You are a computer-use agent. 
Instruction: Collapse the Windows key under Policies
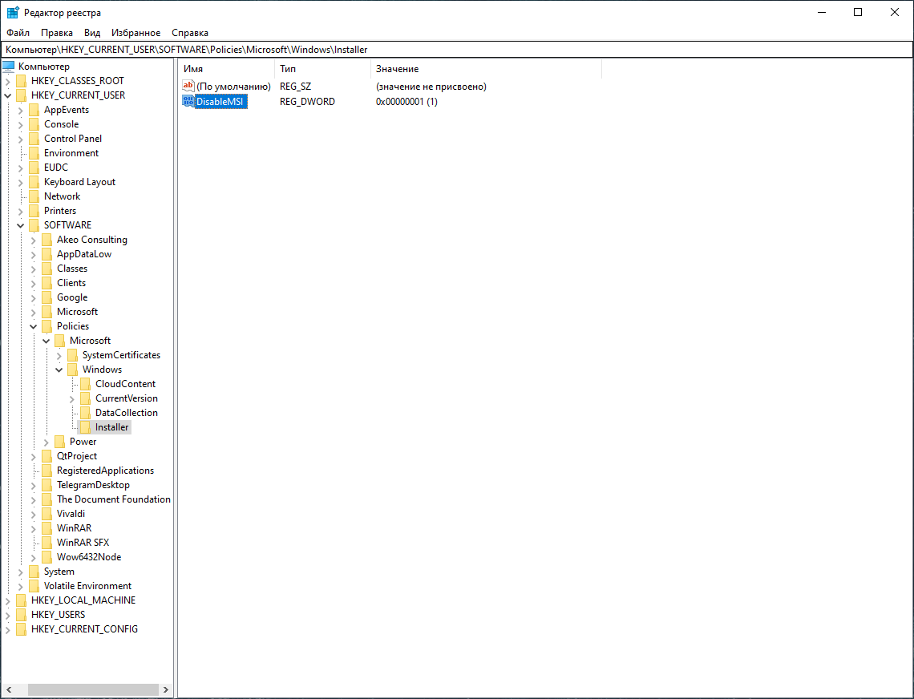(x=59, y=370)
